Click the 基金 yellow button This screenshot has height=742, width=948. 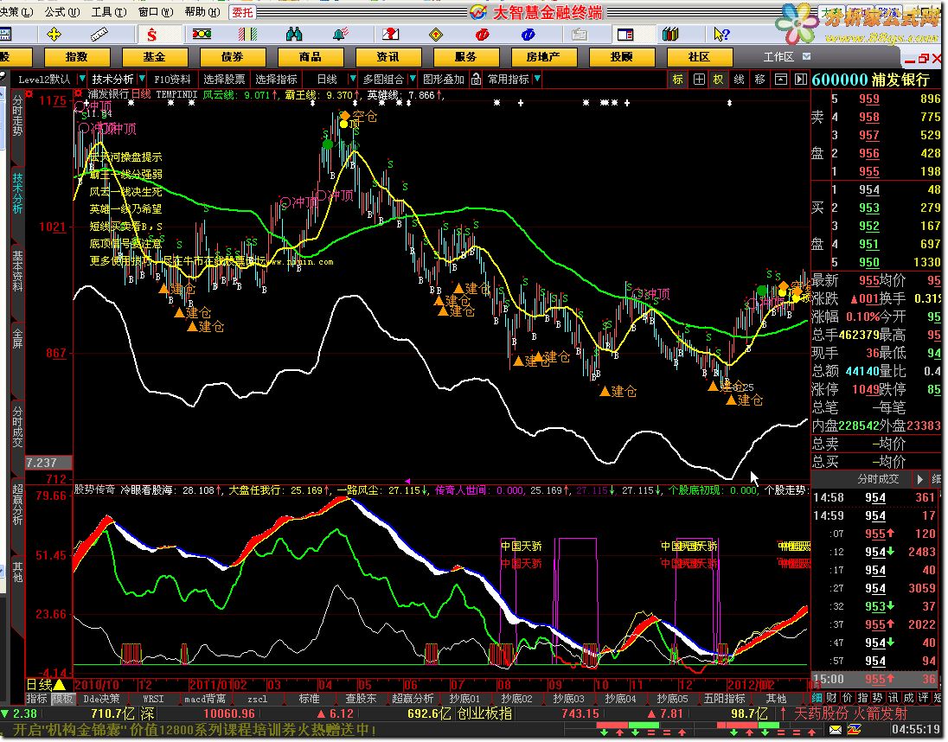[x=154, y=57]
